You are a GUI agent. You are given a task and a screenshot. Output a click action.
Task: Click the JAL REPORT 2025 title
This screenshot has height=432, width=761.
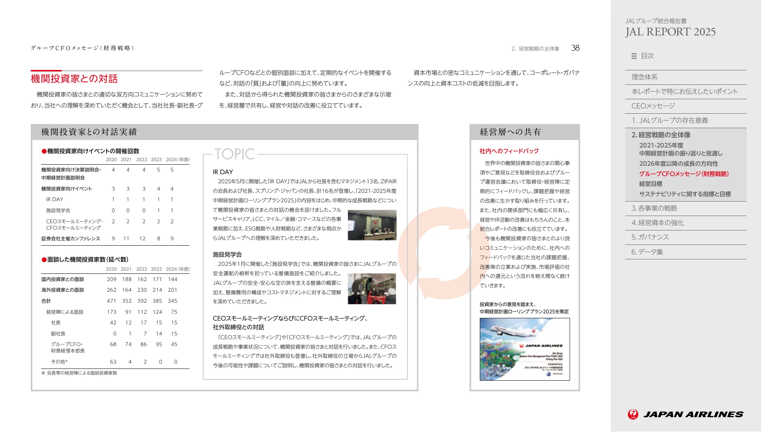click(670, 32)
